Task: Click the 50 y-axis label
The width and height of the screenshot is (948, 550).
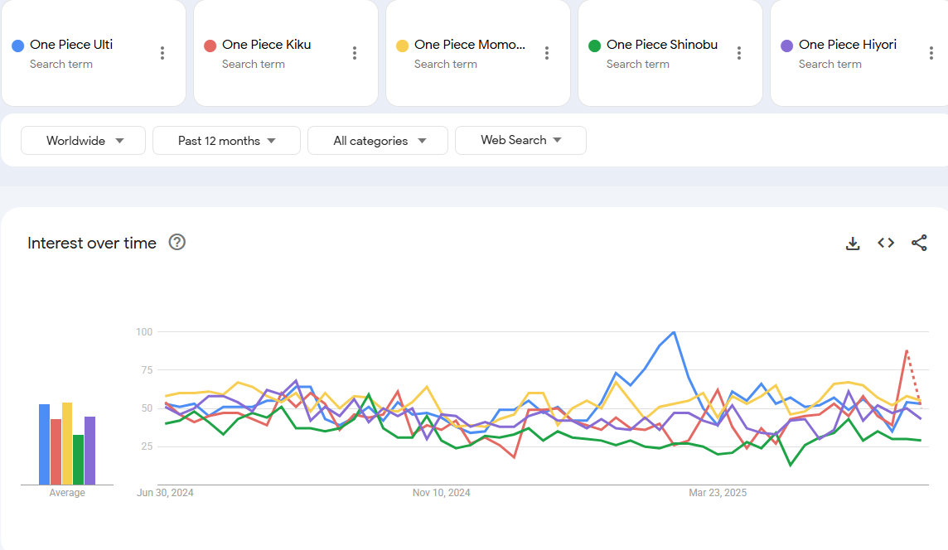Action: (147, 408)
